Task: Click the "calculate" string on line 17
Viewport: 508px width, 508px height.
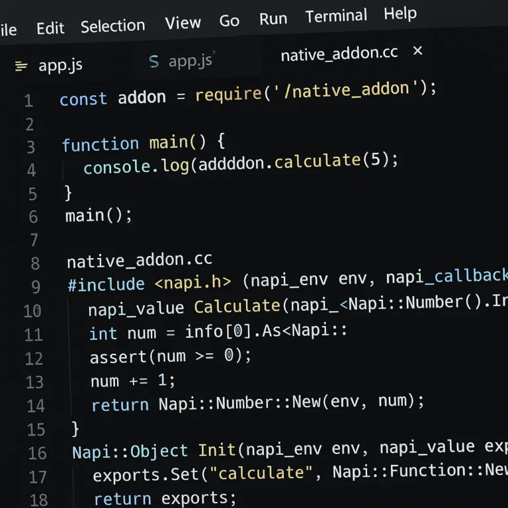Action: pos(261,473)
